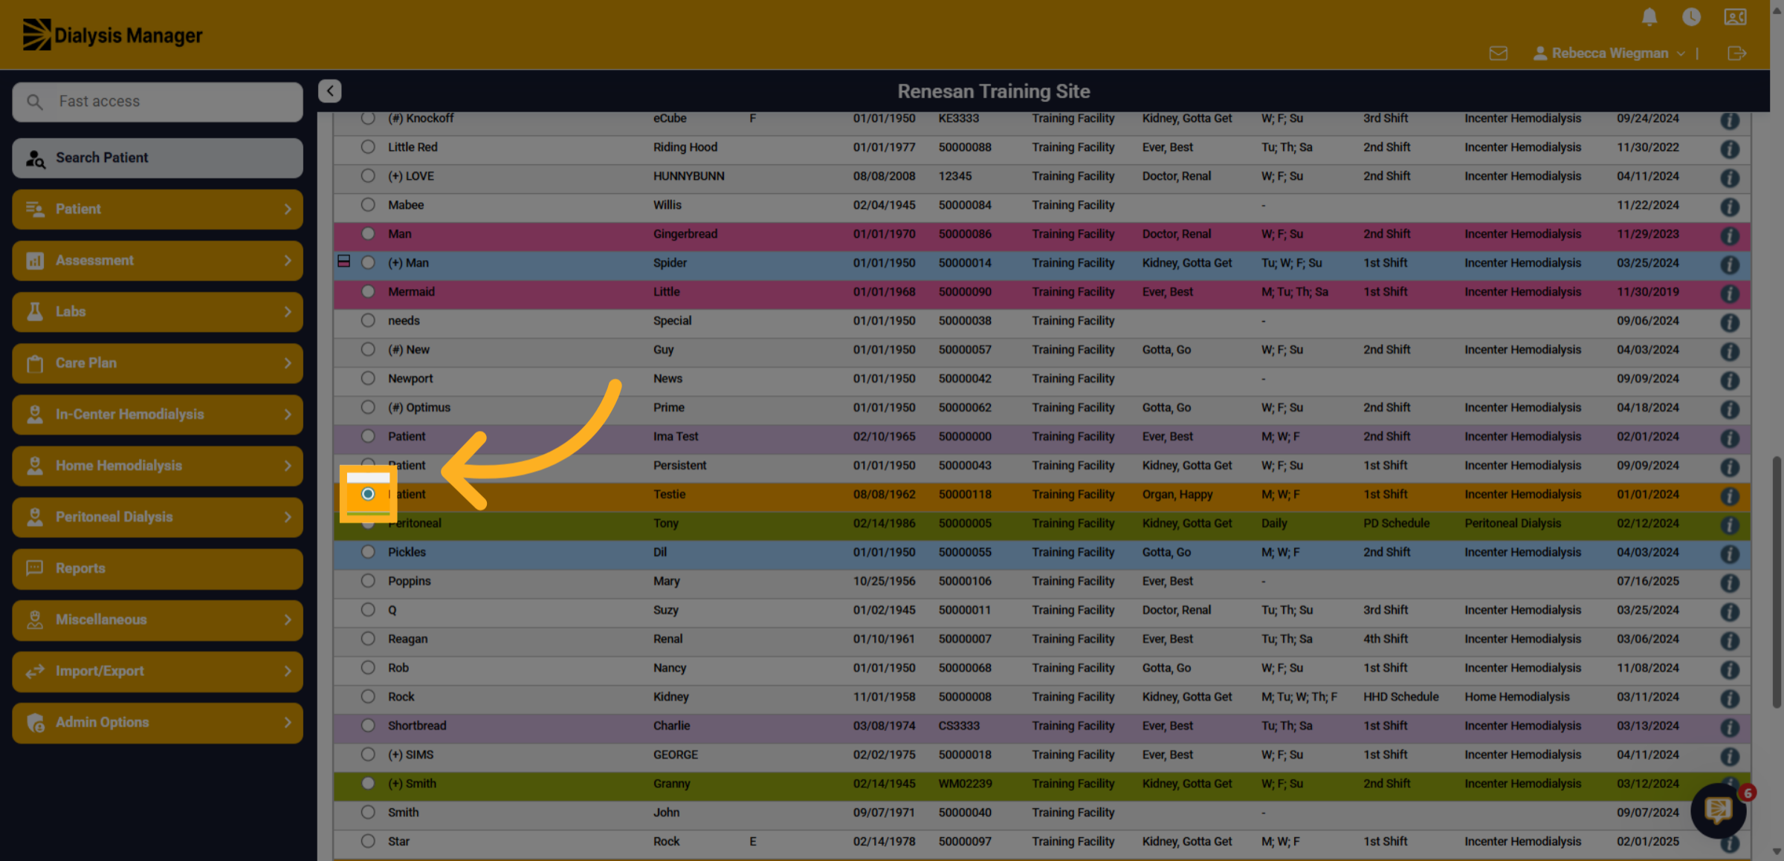Open the mail envelope icon
This screenshot has width=1784, height=861.
[x=1499, y=53]
